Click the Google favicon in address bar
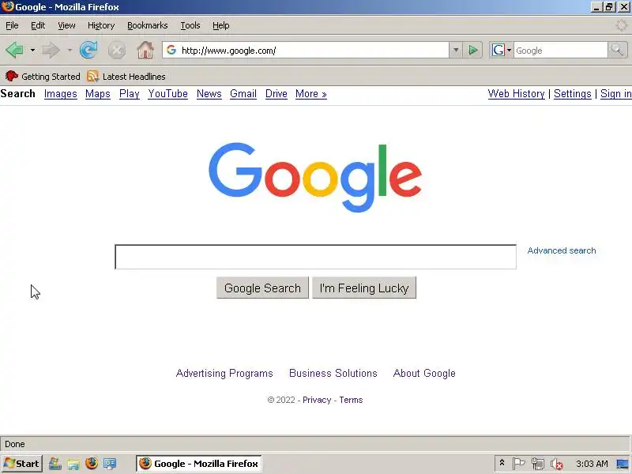This screenshot has width=632, height=474. (x=171, y=50)
